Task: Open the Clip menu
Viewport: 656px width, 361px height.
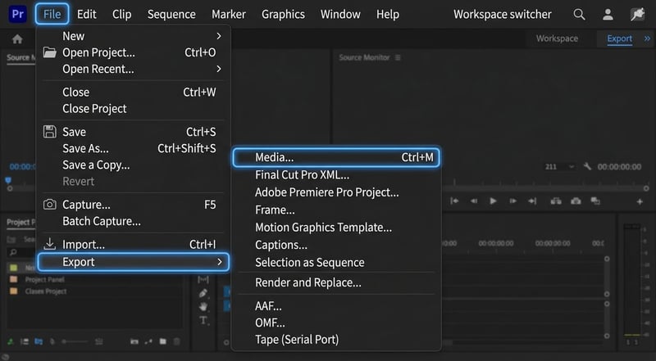Action: point(121,14)
